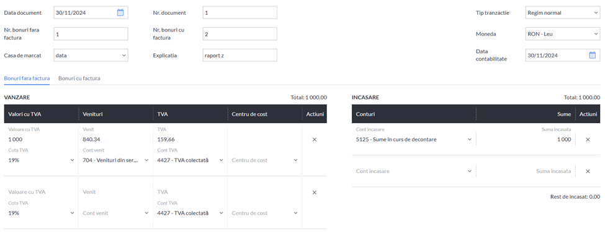
Task: Open calendar picker for Data contabilitate
Action: coord(592,55)
